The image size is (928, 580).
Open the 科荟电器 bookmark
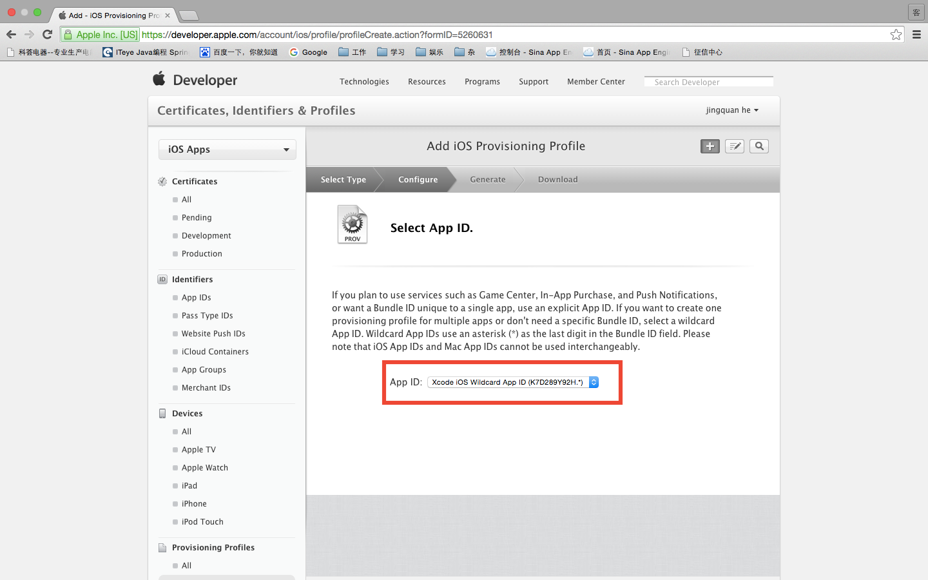click(49, 52)
